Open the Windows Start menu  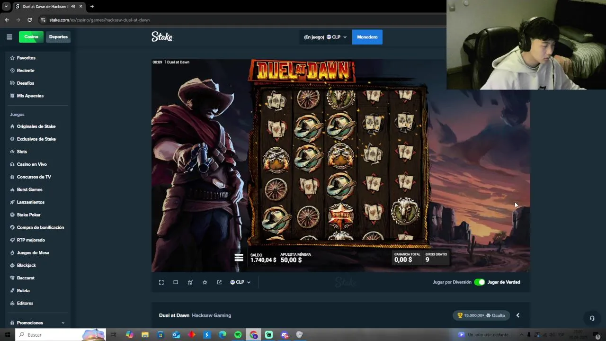pos(7,334)
